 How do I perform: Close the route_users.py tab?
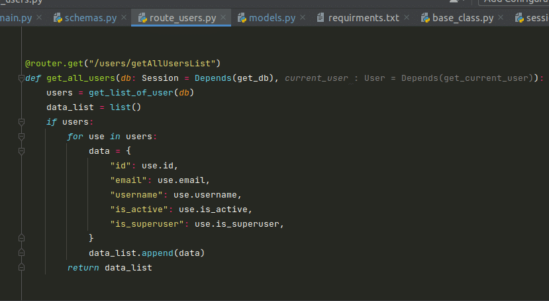tap(224, 18)
